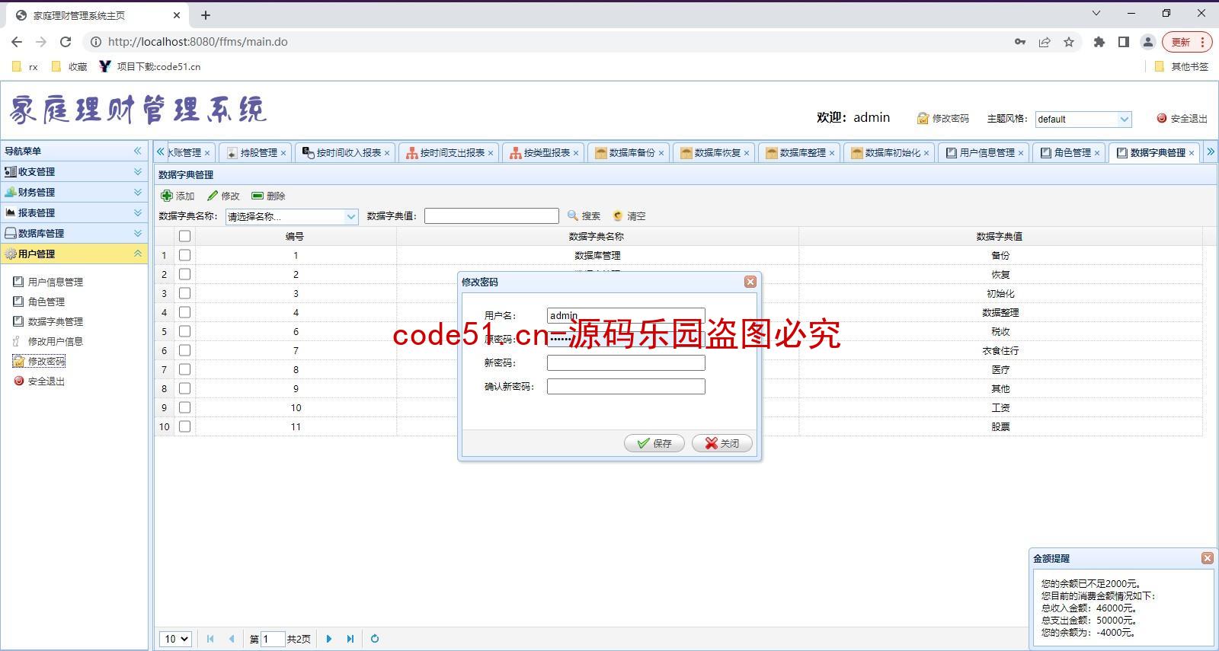Image resolution: width=1219 pixels, height=651 pixels.
Task: Click the 新密码 input field
Action: click(626, 363)
